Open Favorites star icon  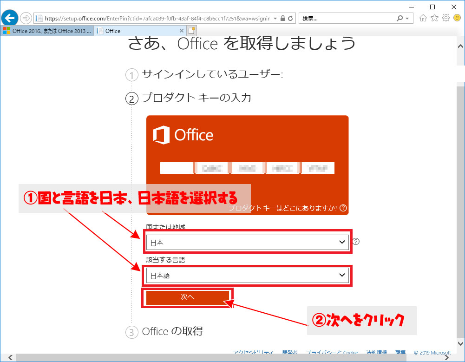tap(434, 18)
